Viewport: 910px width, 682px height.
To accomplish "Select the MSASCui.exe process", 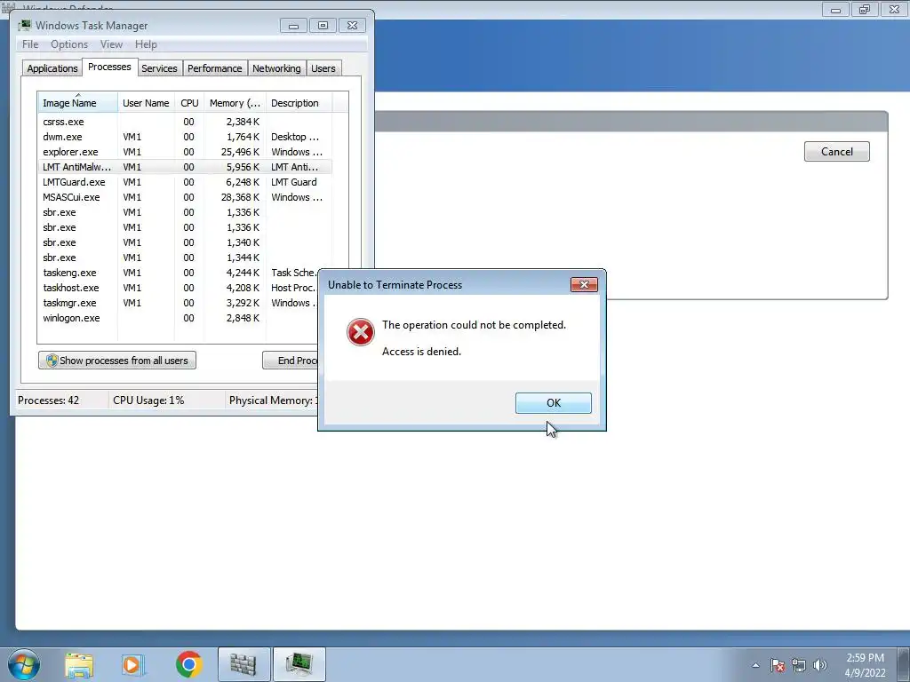I will [185, 197].
